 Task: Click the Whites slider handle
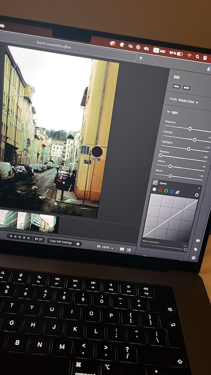pyautogui.click(x=170, y=166)
